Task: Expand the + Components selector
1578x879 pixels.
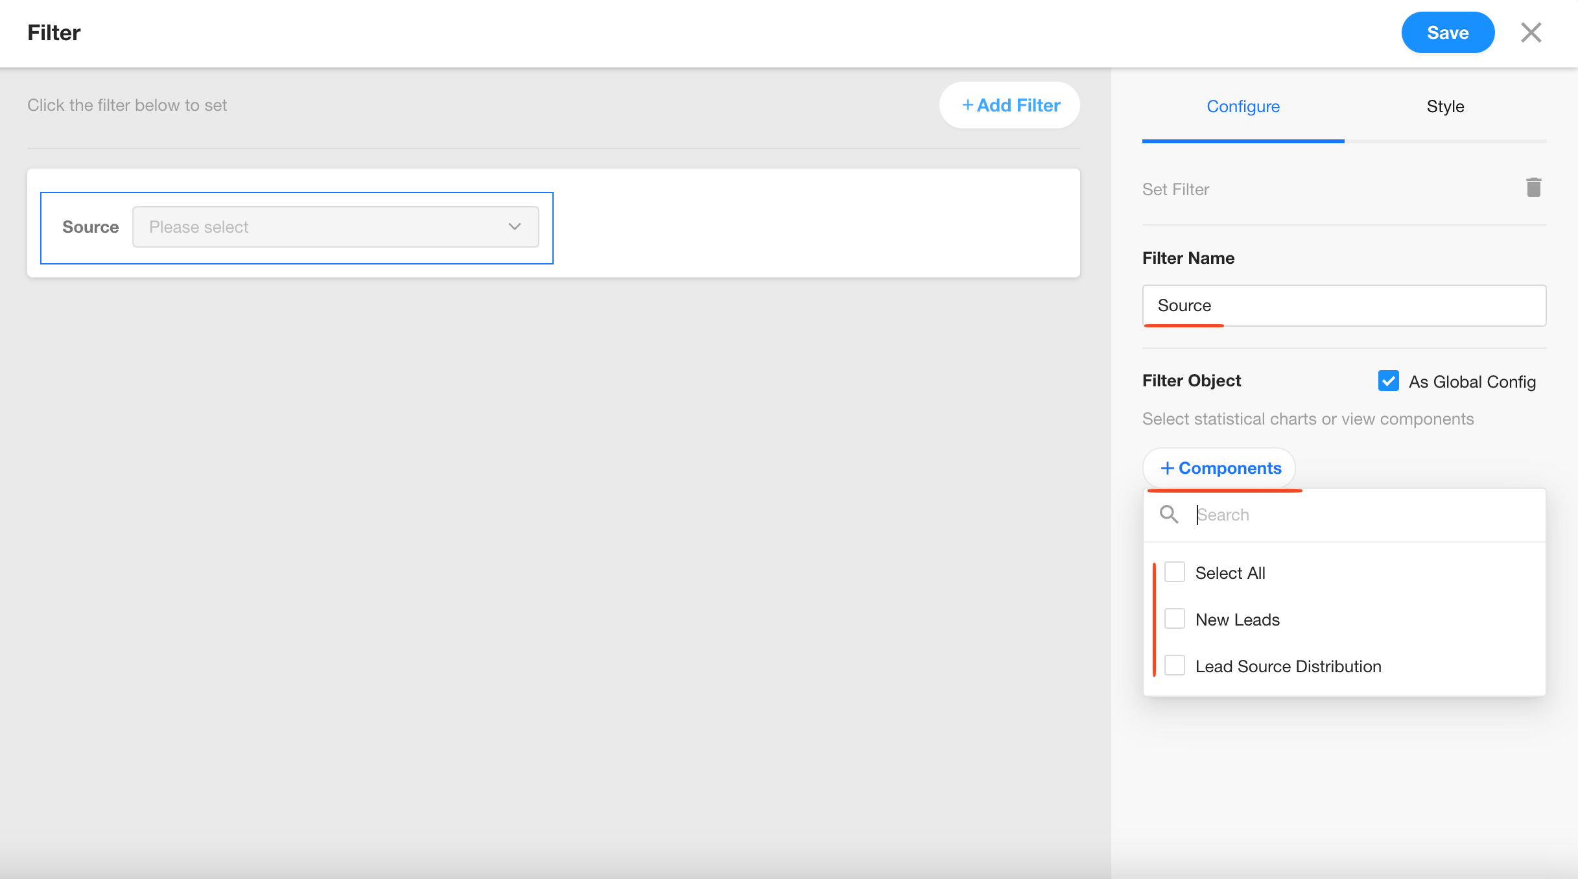Action: tap(1219, 468)
